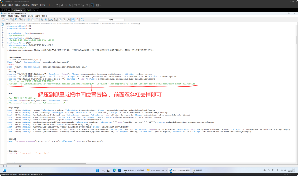Select the Target Uninstall upload icon

point(77,20)
